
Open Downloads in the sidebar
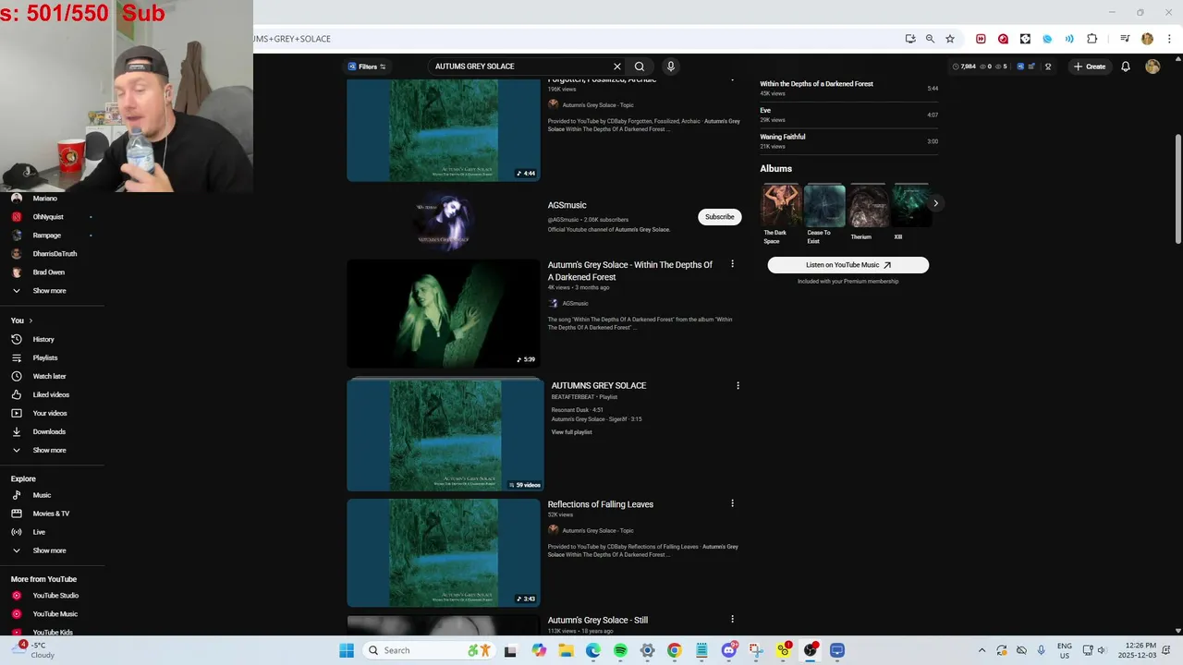[x=49, y=431]
